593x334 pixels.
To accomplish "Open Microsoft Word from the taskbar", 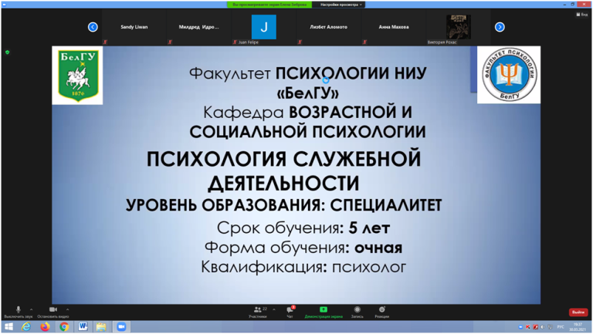I will coord(83,327).
